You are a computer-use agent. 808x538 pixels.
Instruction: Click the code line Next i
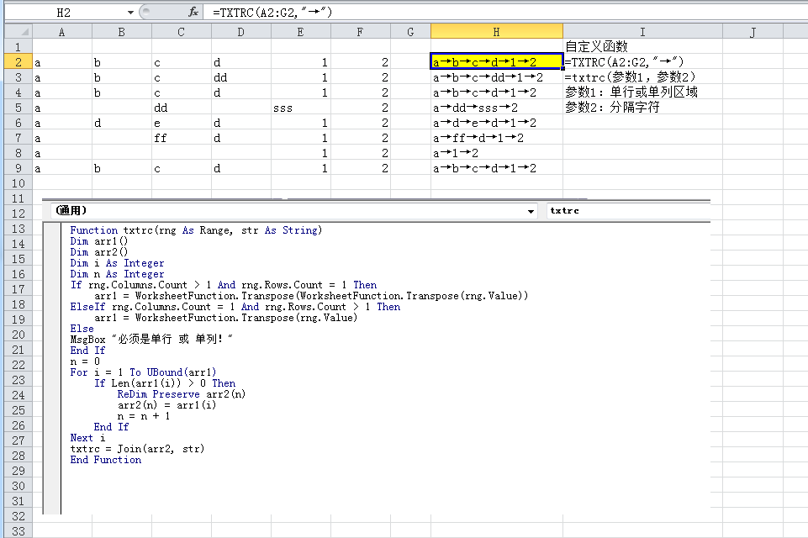pos(87,438)
